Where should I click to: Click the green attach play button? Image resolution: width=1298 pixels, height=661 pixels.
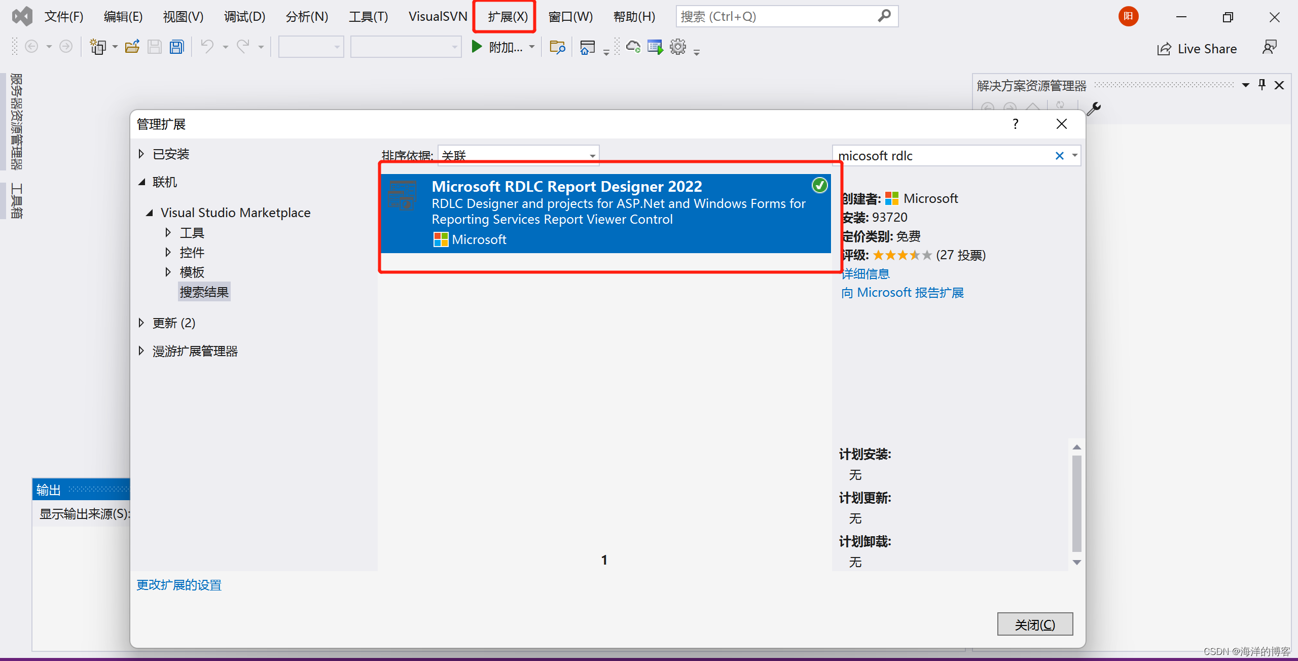click(477, 47)
